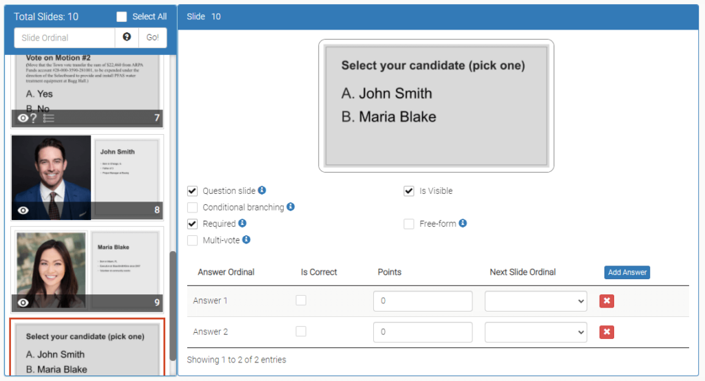
Task: Click the list icon on slide 7 thumbnail
Action: (x=49, y=118)
